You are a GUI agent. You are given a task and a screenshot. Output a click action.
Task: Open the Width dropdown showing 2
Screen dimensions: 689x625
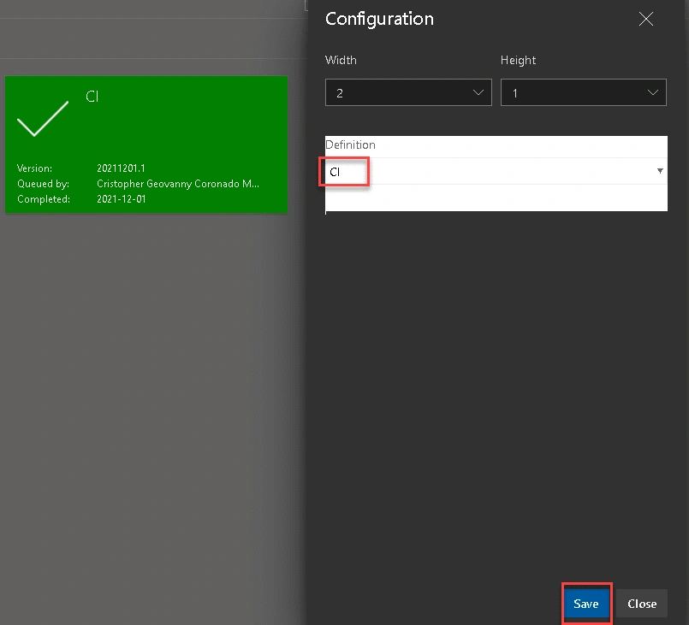(408, 92)
